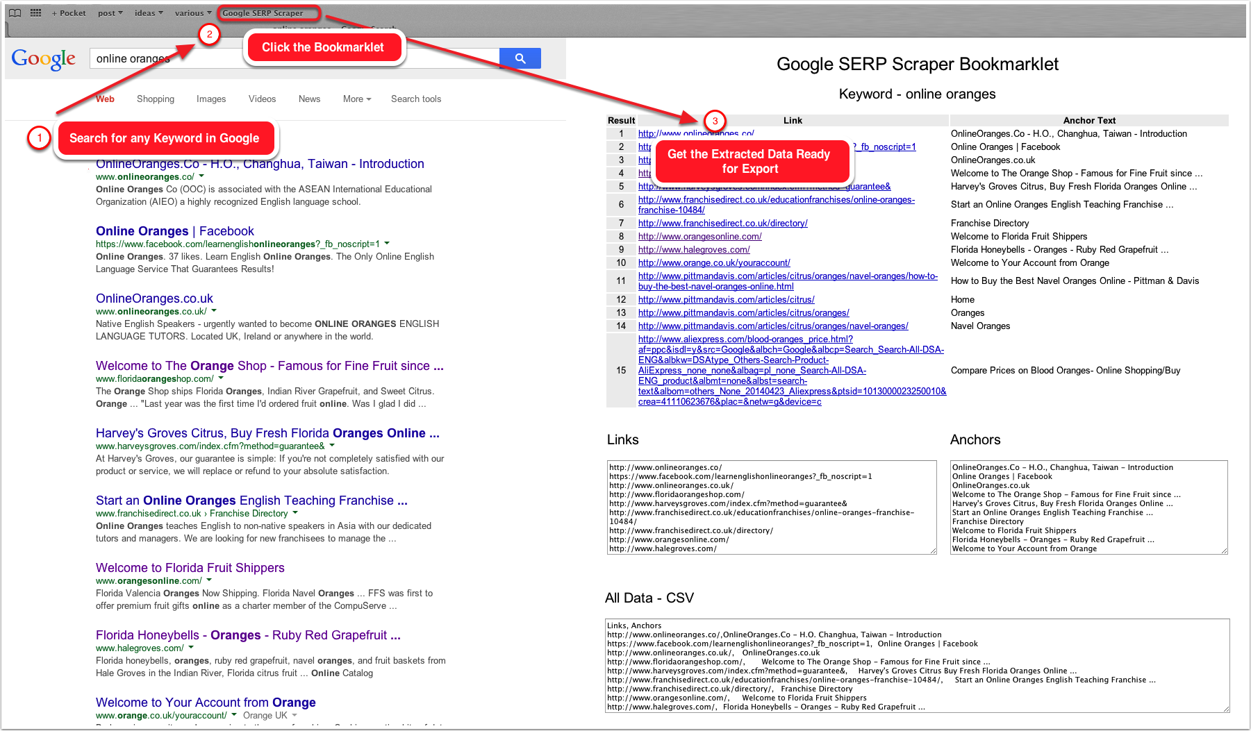Open the harveysgroves.com link in row 5
Screen dimensions: 1251x731
[x=764, y=186]
